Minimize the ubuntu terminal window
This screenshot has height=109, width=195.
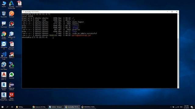click(167, 12)
